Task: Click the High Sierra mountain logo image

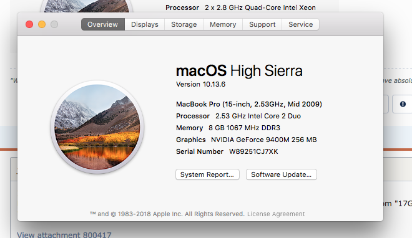Action: pos(97,127)
